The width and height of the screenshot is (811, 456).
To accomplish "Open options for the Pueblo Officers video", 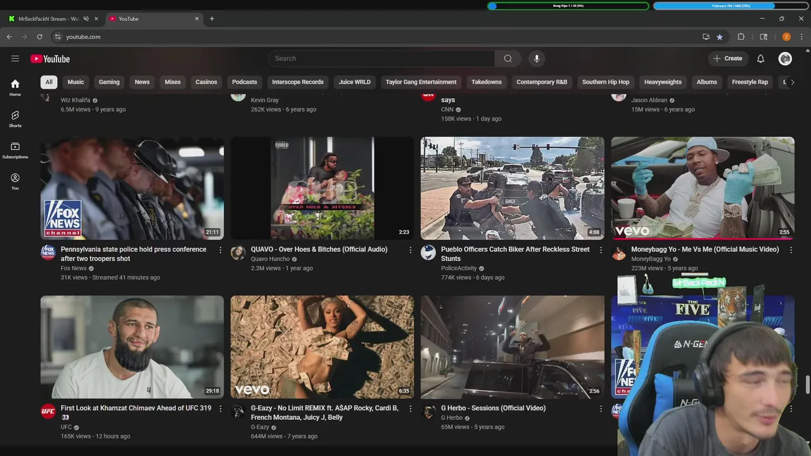I will 601,250.
